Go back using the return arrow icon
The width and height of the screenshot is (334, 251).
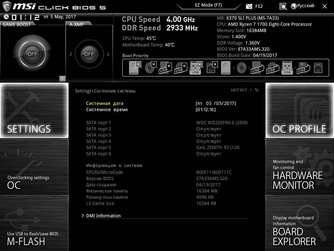[257, 90]
